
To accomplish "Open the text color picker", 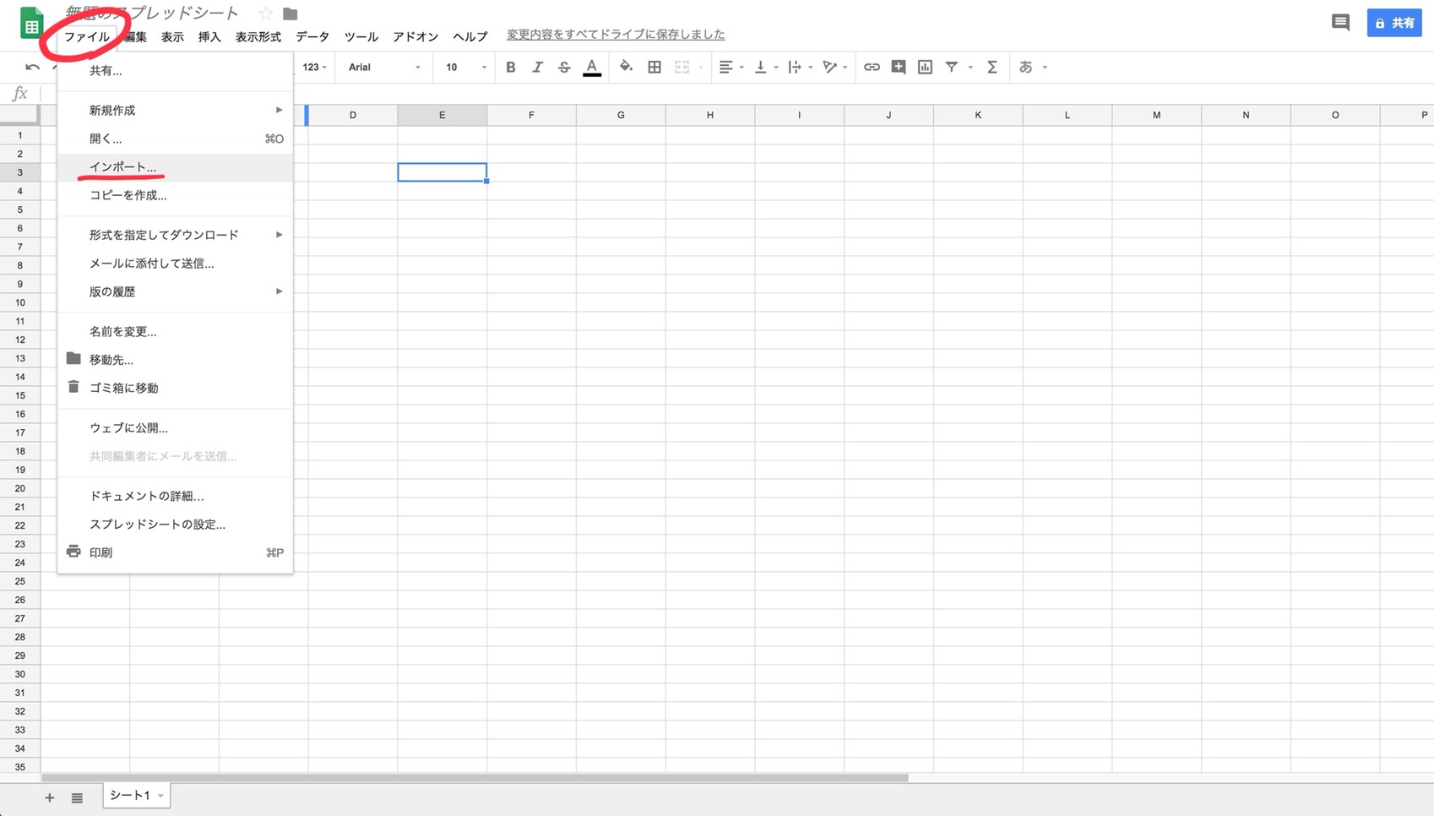I will [592, 67].
